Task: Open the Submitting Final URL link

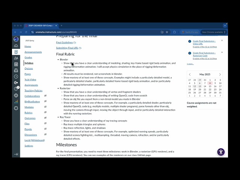Action: coord(67,48)
